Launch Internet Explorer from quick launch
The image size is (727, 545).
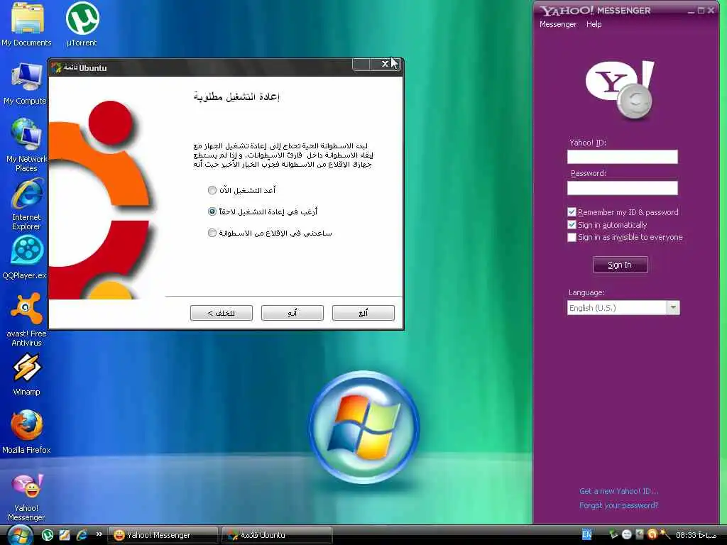[82, 535]
